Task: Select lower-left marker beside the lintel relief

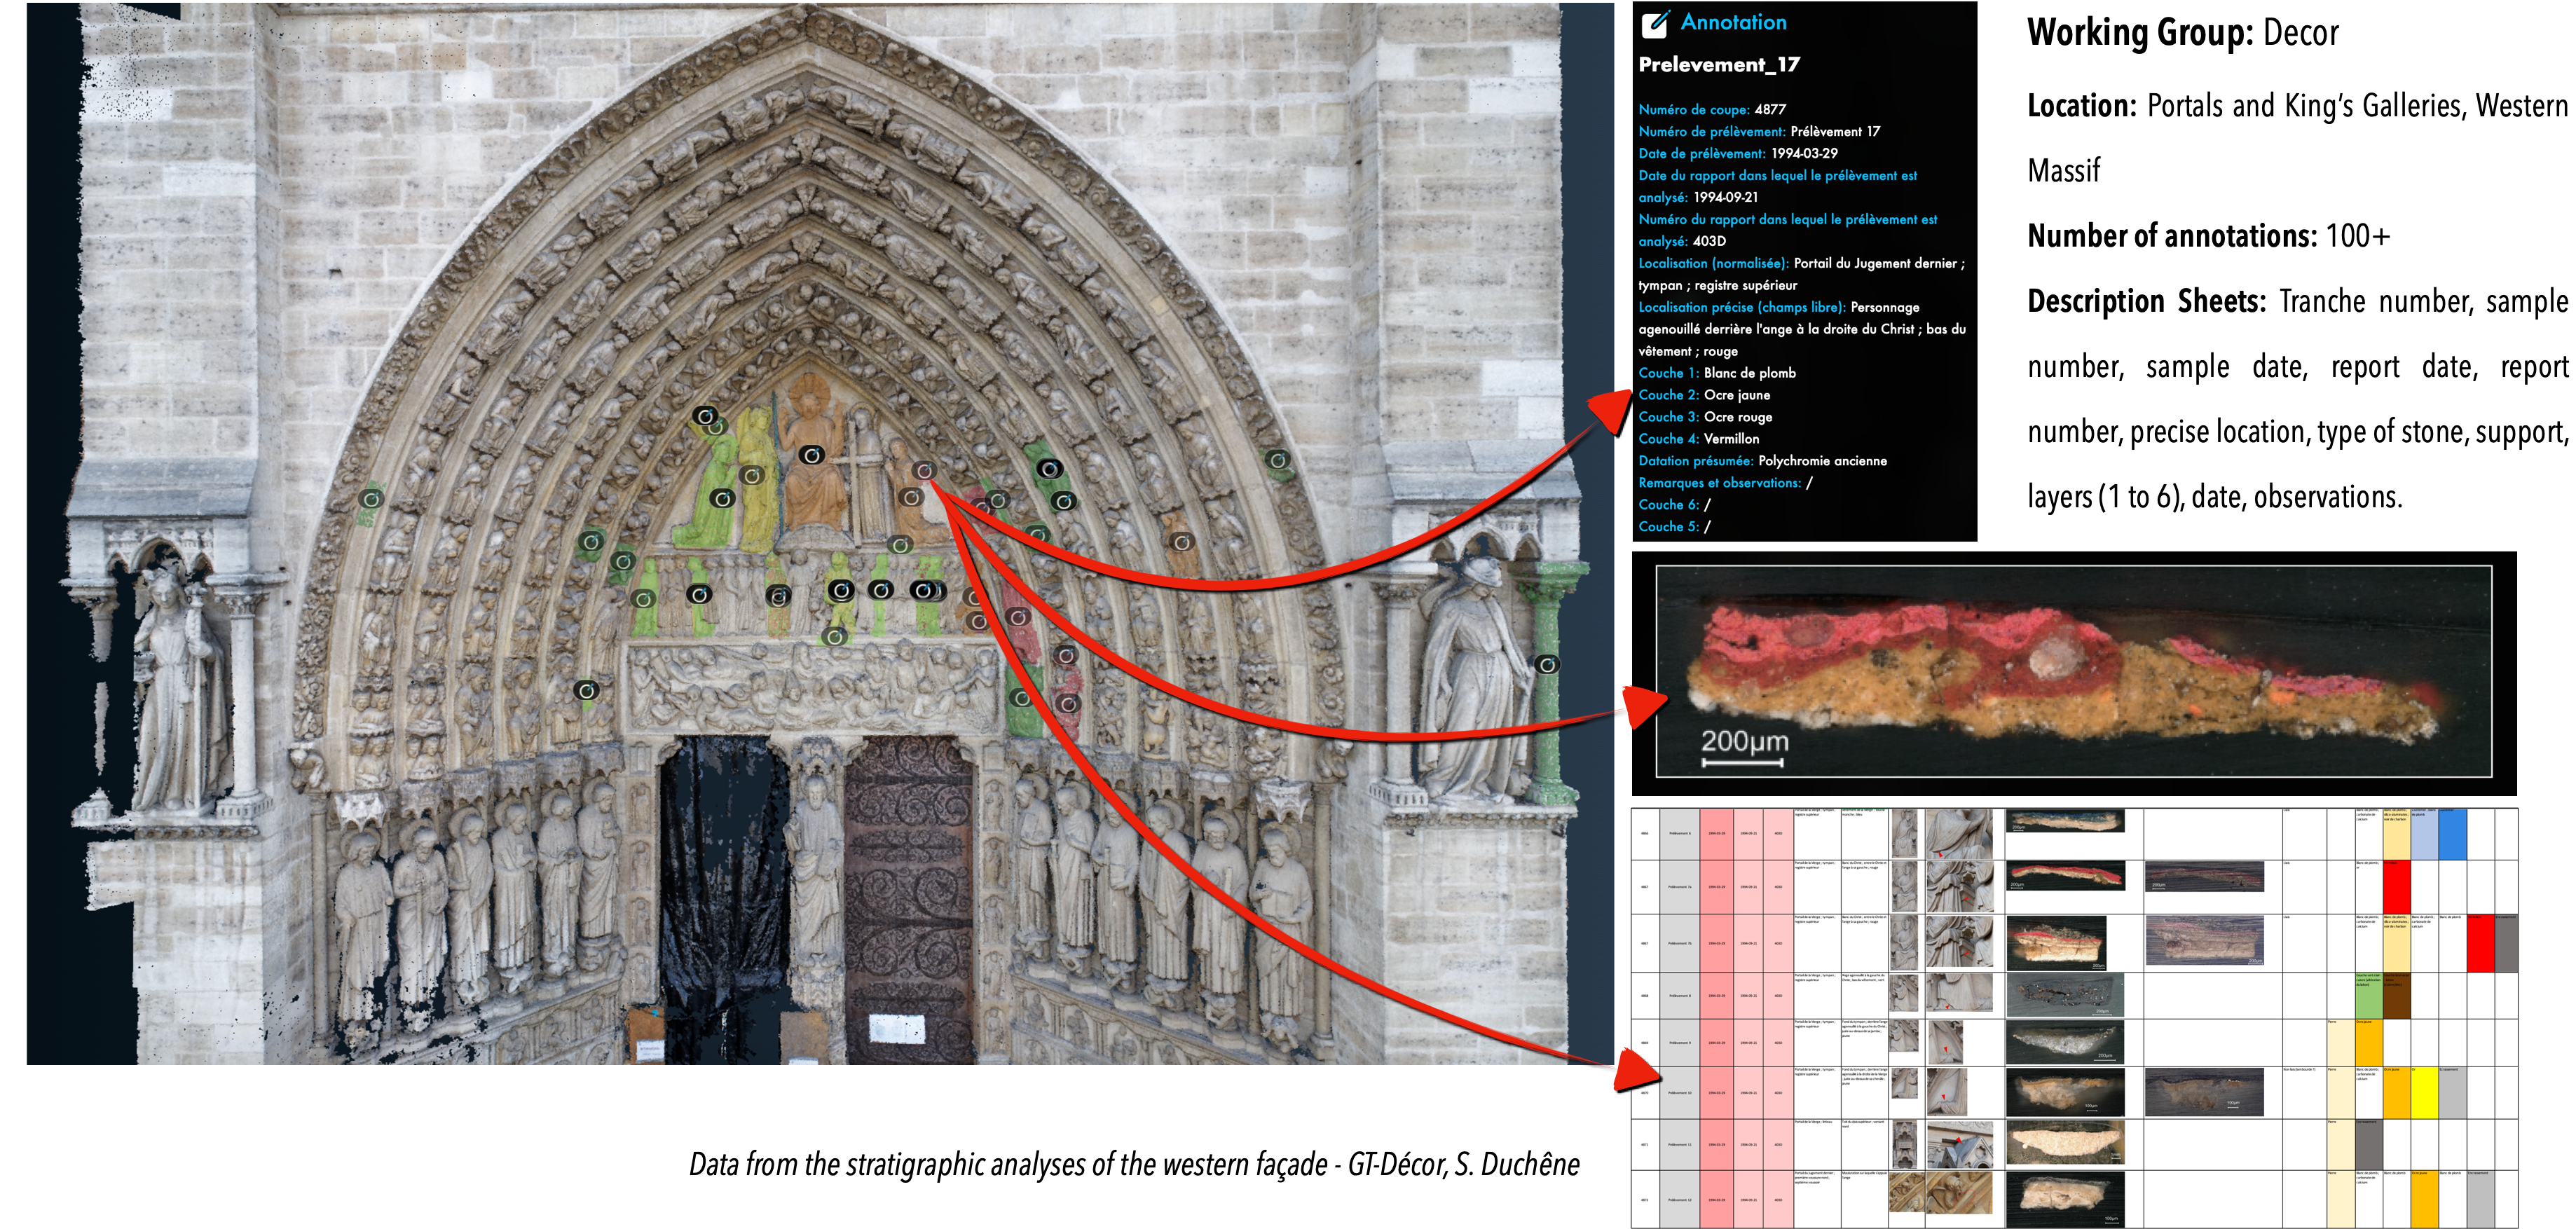Action: (587, 690)
